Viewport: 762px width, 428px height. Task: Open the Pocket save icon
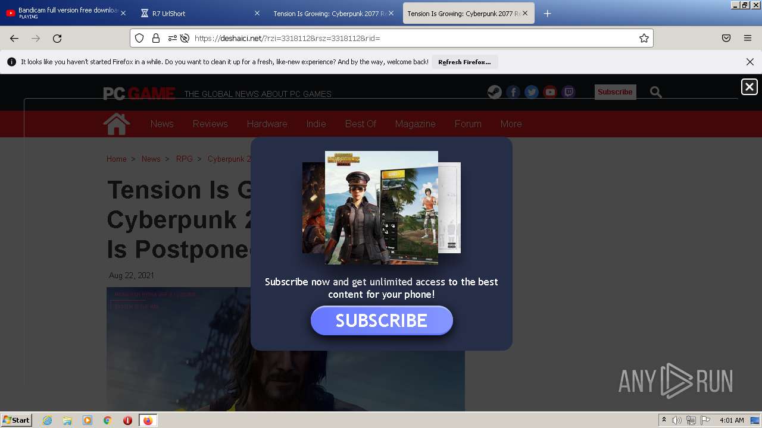click(726, 38)
